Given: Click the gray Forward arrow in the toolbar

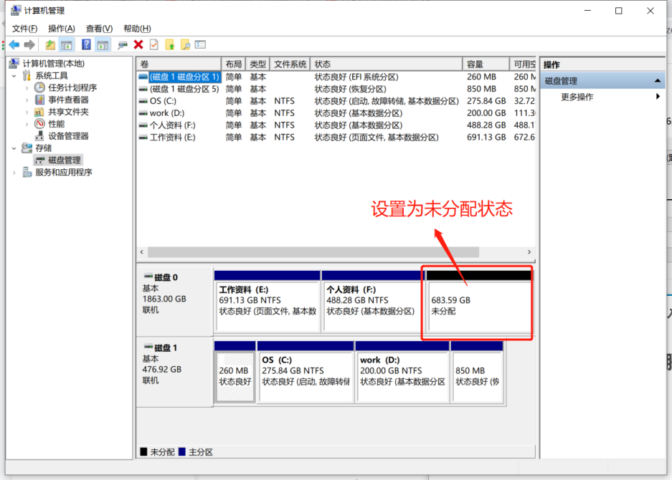Looking at the screenshot, I should 29,44.
